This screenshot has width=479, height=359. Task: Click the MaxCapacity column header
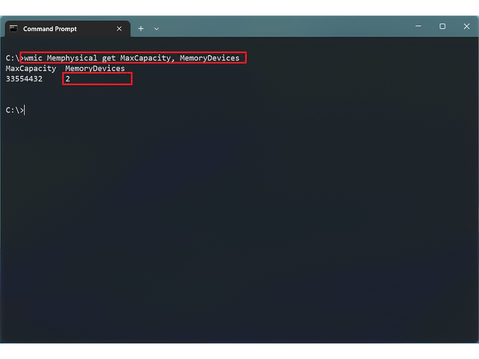pyautogui.click(x=31, y=68)
